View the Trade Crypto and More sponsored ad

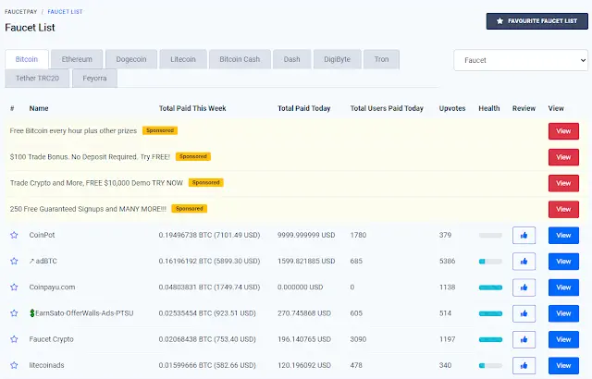[x=563, y=183]
